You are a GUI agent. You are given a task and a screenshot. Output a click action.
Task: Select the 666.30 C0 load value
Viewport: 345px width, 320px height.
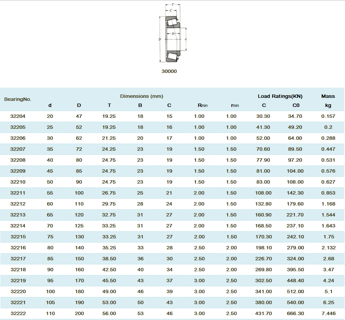295,314
